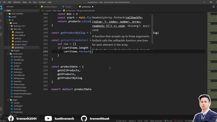
Task: Click line number 258 in gutter
Action: pyautogui.click(x=45, y=66)
